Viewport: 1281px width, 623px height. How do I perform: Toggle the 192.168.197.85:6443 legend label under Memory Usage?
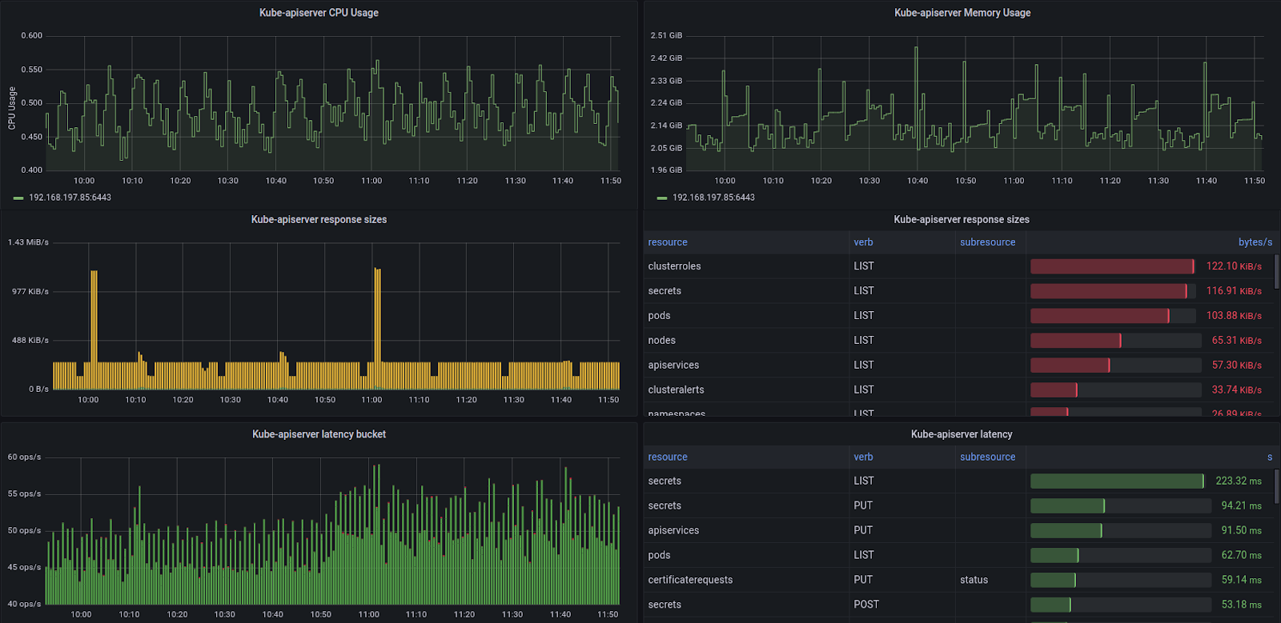713,198
